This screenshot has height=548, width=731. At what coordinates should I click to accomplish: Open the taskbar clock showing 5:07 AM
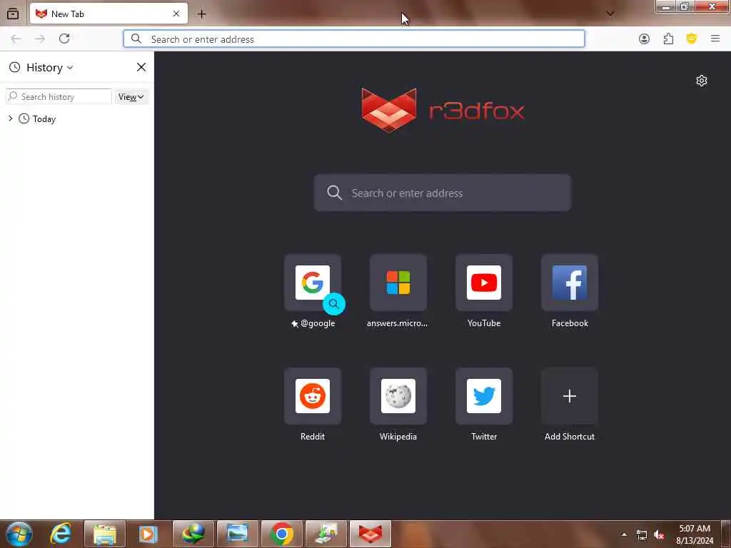click(x=695, y=534)
